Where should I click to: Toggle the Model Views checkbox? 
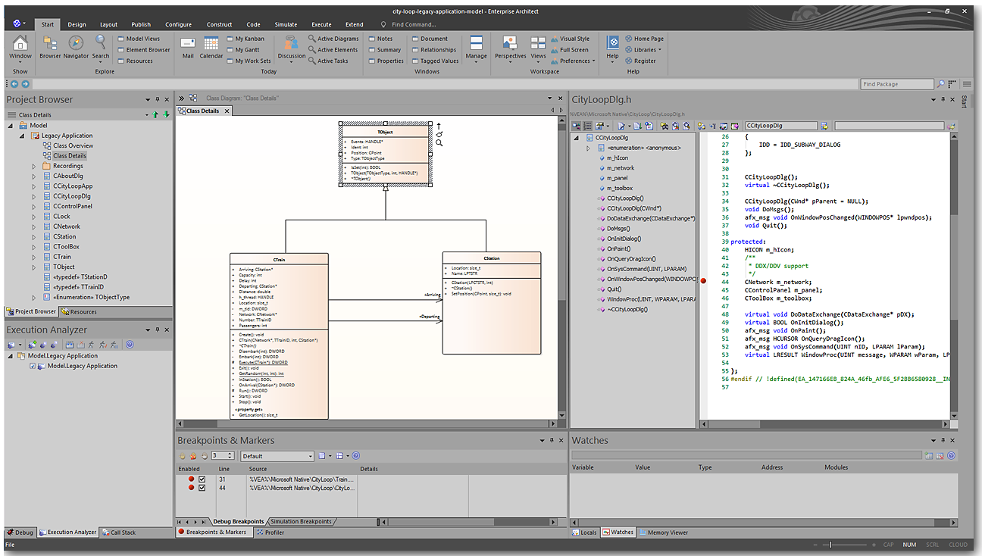click(x=121, y=39)
